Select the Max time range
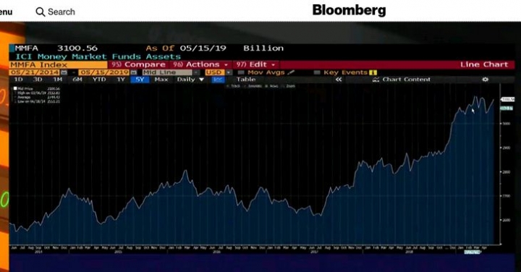 [x=161, y=80]
